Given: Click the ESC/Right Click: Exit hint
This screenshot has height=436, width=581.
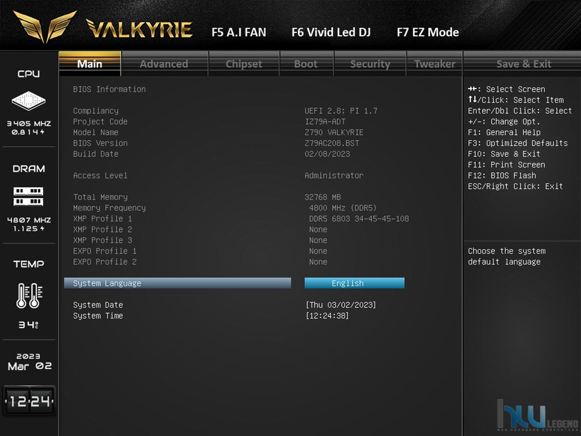Looking at the screenshot, I should tap(516, 186).
